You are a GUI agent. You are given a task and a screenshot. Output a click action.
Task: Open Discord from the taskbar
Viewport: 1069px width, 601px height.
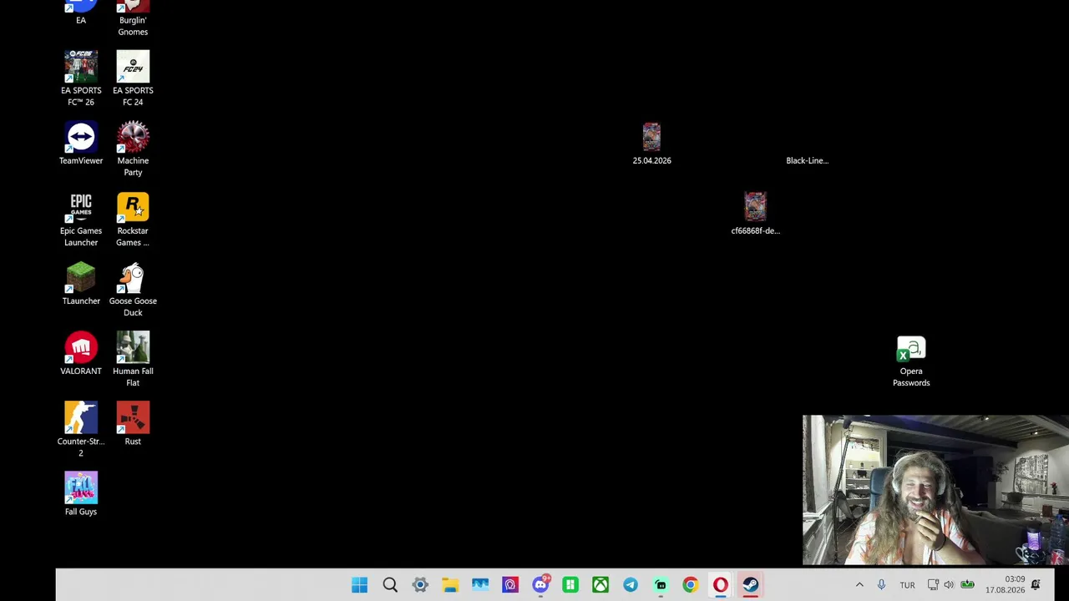pos(540,585)
